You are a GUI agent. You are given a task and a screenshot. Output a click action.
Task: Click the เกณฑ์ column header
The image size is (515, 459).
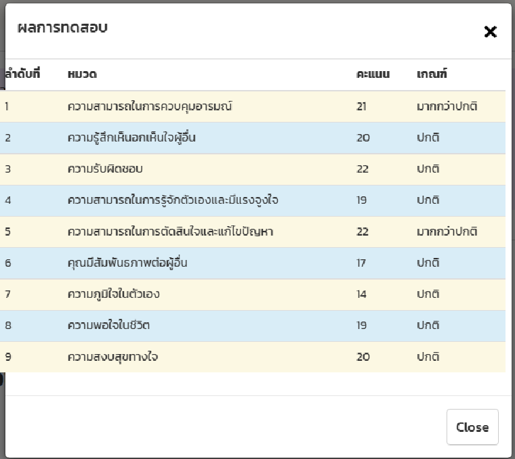(x=432, y=74)
